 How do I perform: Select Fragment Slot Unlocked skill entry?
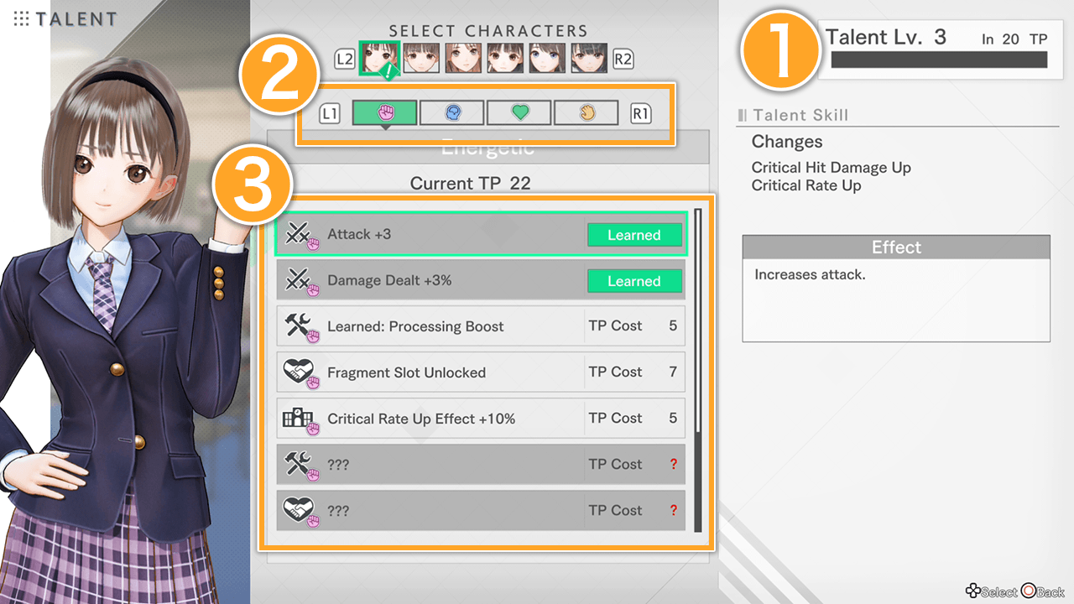point(481,372)
